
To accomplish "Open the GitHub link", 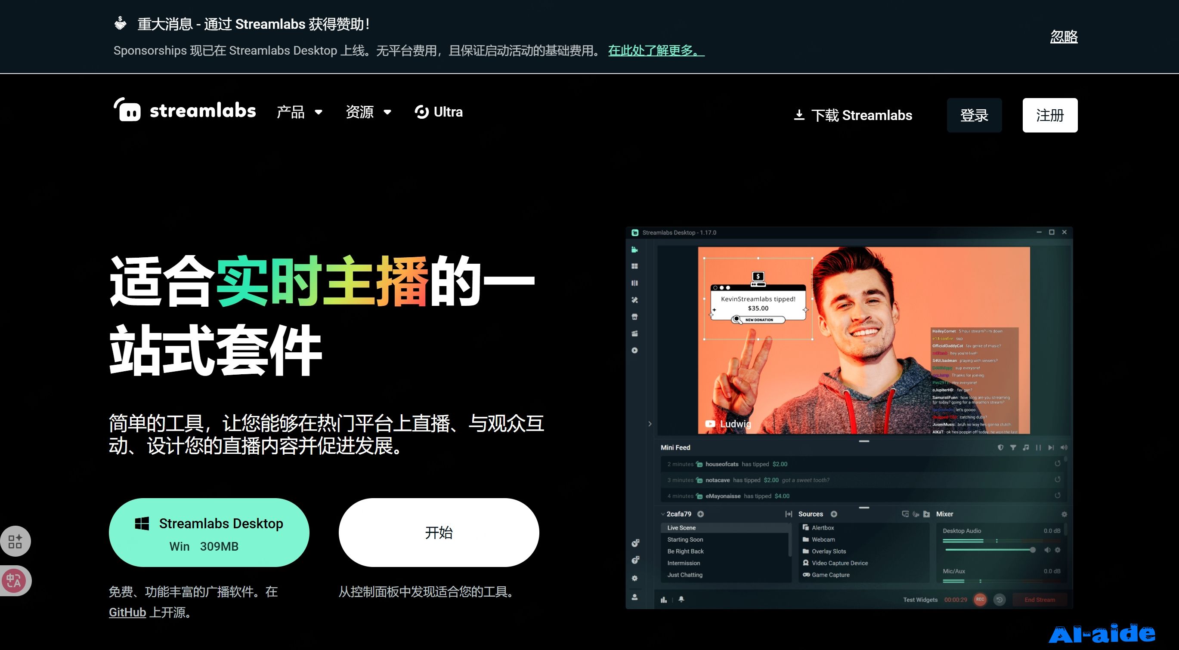I will click(127, 612).
